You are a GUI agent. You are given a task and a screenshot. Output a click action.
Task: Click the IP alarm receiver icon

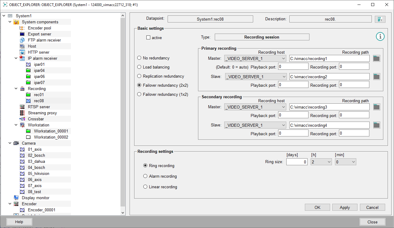pos(22,58)
